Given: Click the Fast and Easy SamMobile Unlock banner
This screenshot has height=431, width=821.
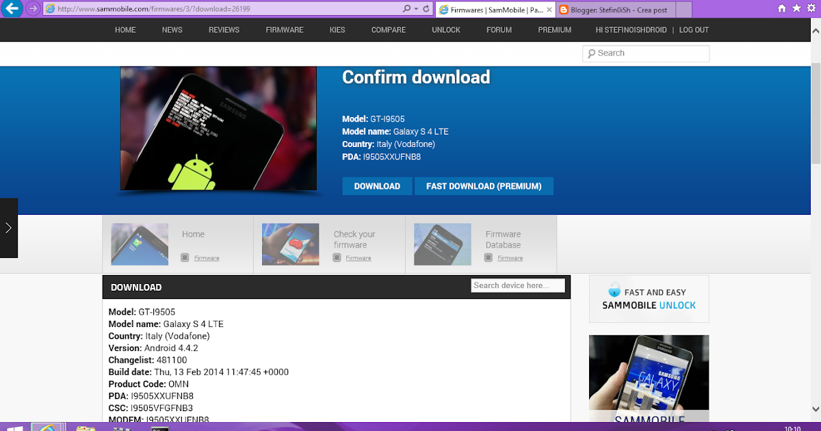Looking at the screenshot, I should click(x=649, y=298).
